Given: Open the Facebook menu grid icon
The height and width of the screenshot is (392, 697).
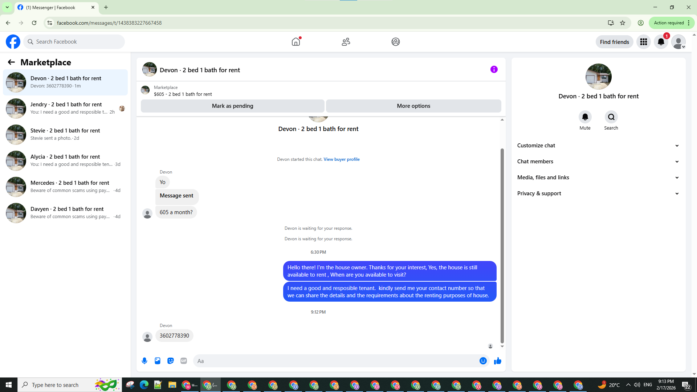Looking at the screenshot, I should click(643, 42).
